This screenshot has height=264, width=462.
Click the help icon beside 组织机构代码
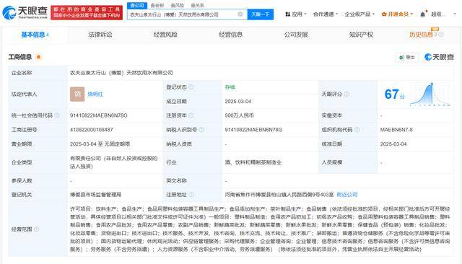[357, 130]
